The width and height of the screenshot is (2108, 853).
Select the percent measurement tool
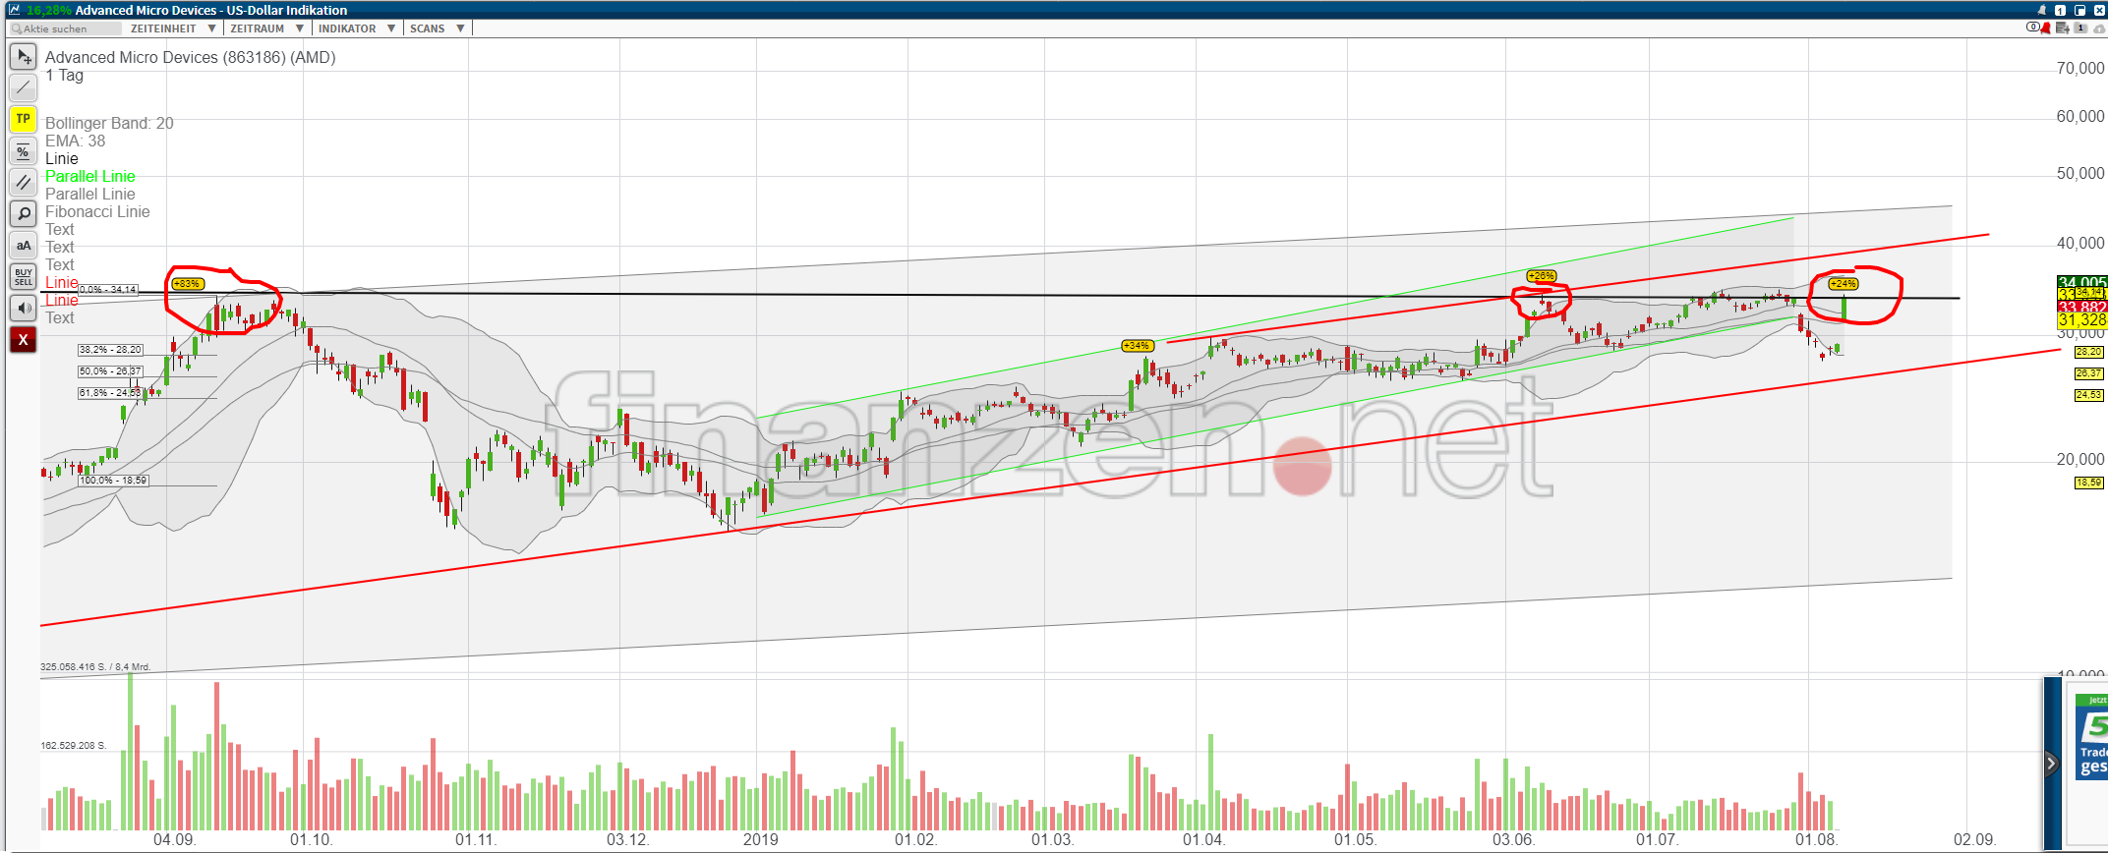pyautogui.click(x=24, y=150)
